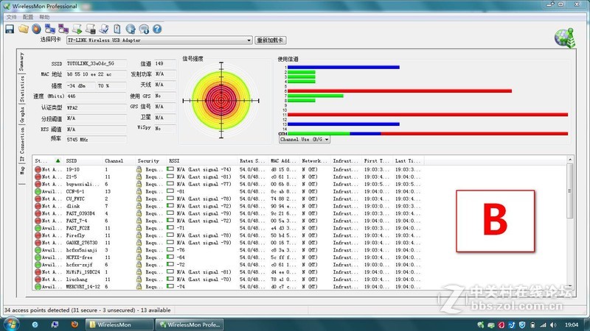Click the 重新加载卡 reload button
Image resolution: width=590 pixels, height=331 pixels.
point(271,40)
